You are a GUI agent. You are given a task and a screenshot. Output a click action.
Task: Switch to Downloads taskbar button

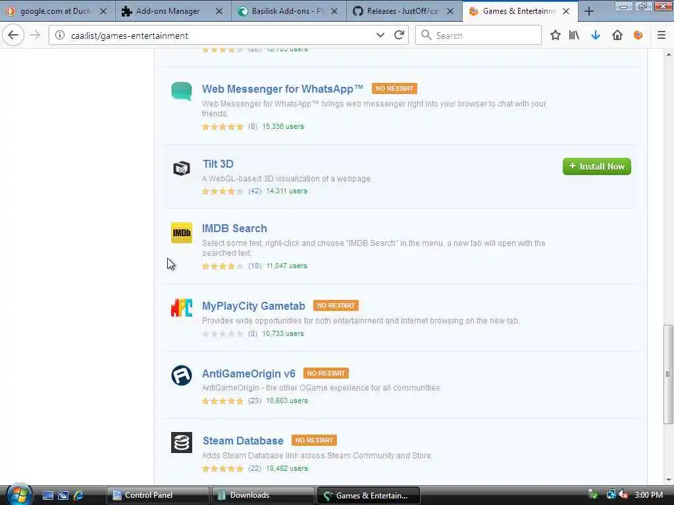point(263,495)
